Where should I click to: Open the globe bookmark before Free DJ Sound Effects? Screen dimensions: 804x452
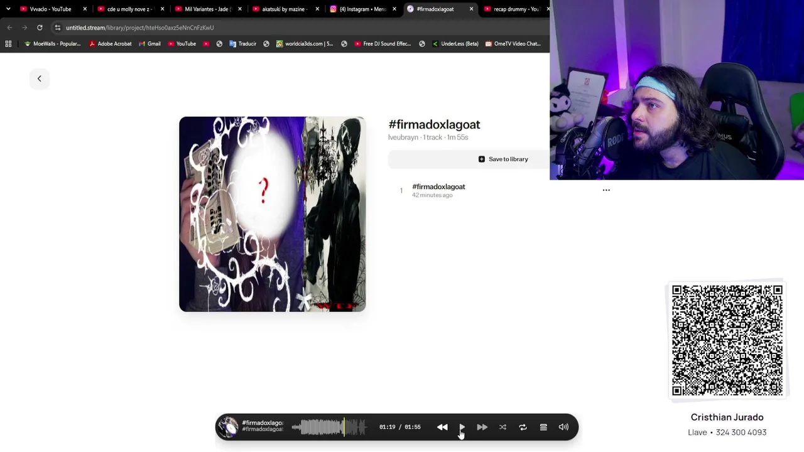tap(344, 44)
